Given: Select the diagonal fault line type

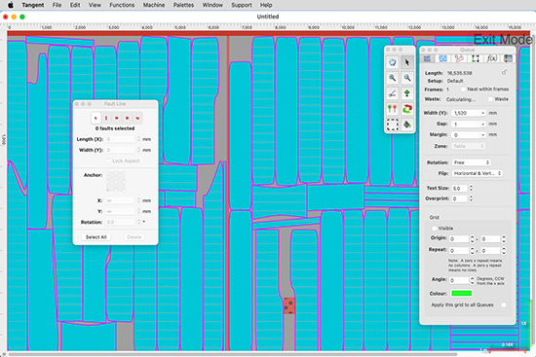Looking at the screenshot, I should [96, 118].
